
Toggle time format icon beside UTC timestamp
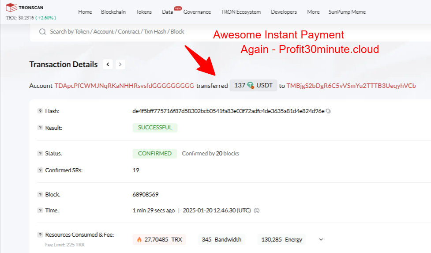point(256,211)
